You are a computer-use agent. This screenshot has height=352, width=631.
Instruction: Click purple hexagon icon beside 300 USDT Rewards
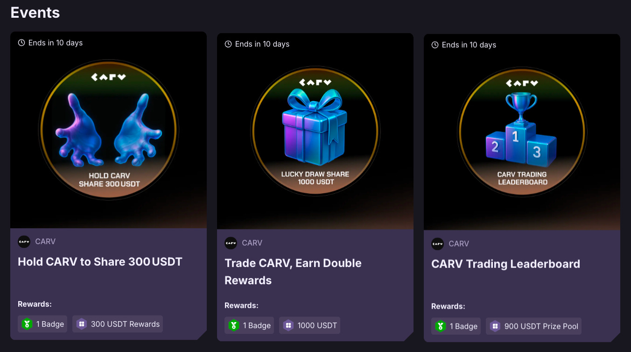tap(82, 324)
